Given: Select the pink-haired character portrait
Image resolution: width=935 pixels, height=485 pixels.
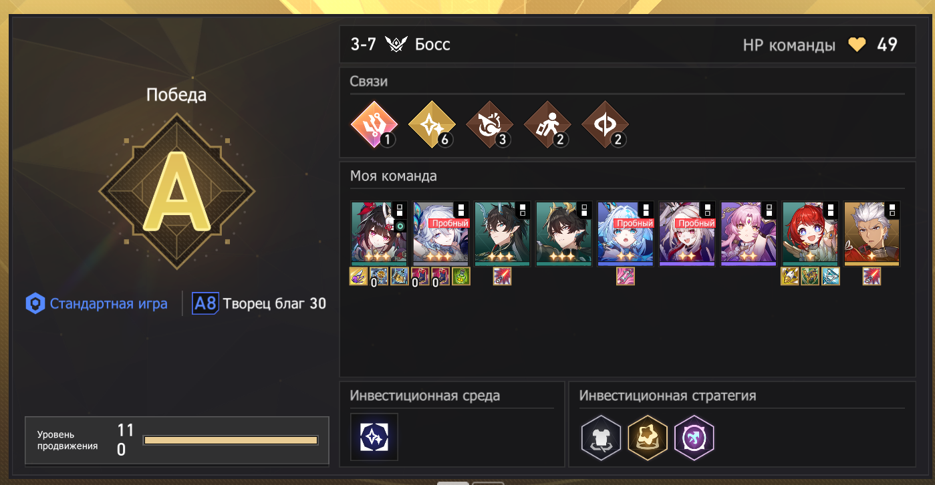Looking at the screenshot, I should click(x=749, y=234).
